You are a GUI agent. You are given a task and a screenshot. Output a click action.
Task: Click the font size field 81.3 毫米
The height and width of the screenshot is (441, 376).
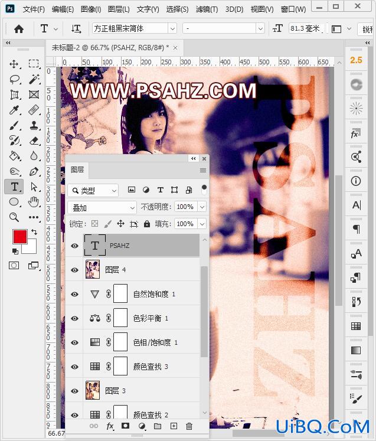click(x=306, y=29)
